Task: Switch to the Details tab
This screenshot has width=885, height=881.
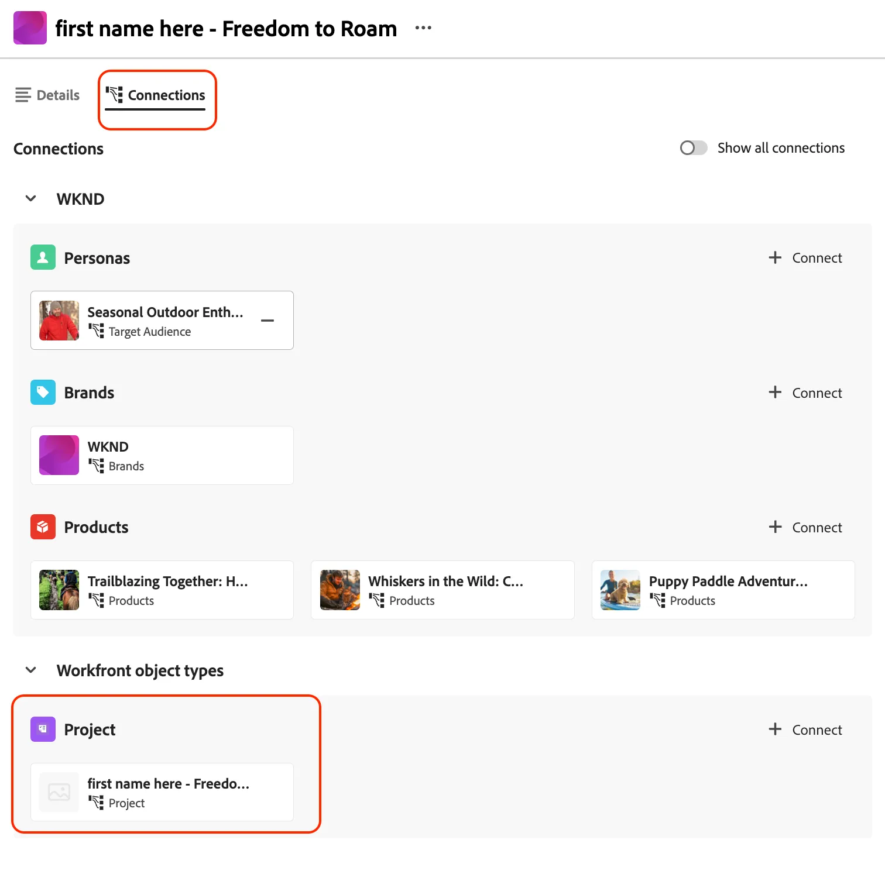Action: pos(47,95)
